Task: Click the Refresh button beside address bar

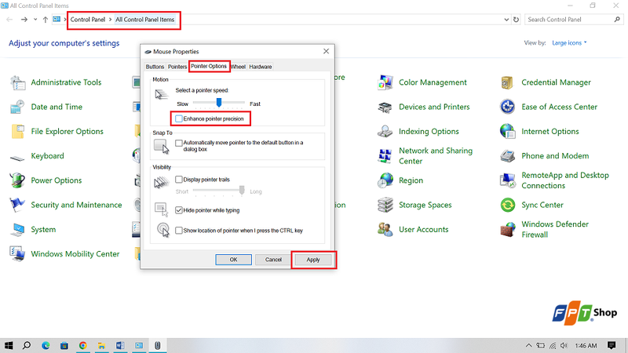Action: (517, 20)
